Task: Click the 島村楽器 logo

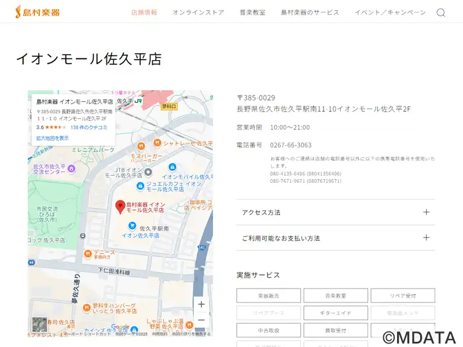Action: click(x=38, y=12)
